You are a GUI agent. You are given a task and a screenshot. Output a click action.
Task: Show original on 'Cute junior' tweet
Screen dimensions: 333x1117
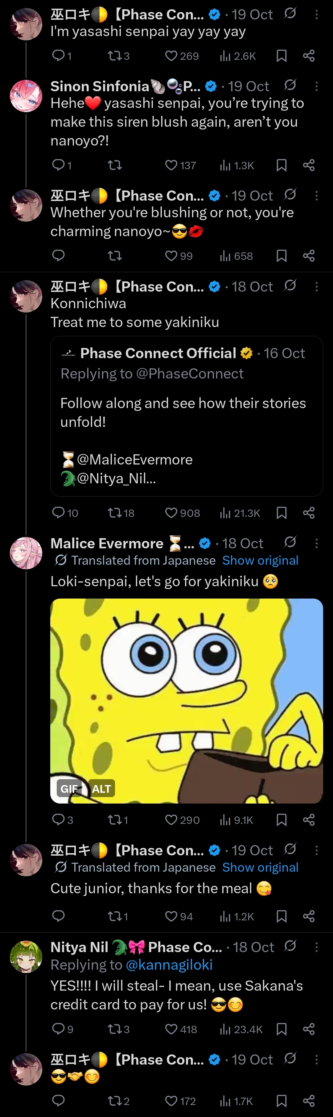pyautogui.click(x=260, y=867)
